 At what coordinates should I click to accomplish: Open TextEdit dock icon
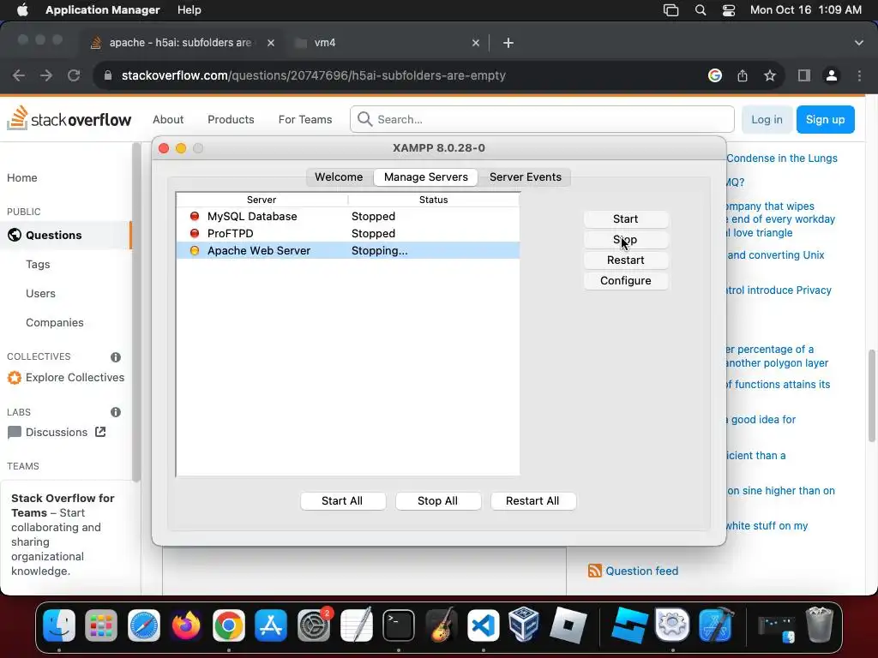(x=356, y=625)
